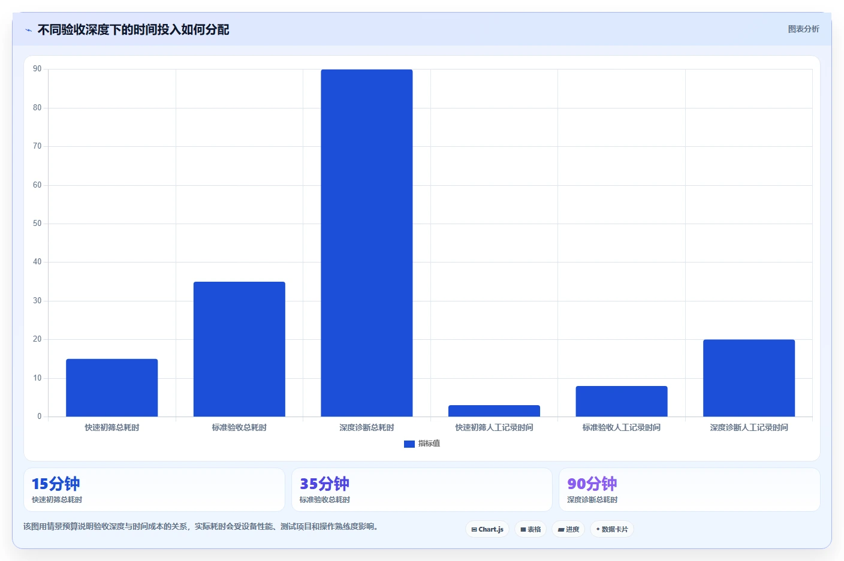Click the 快速初筛总耗时 bar
The width and height of the screenshot is (844, 561).
pyautogui.click(x=112, y=388)
